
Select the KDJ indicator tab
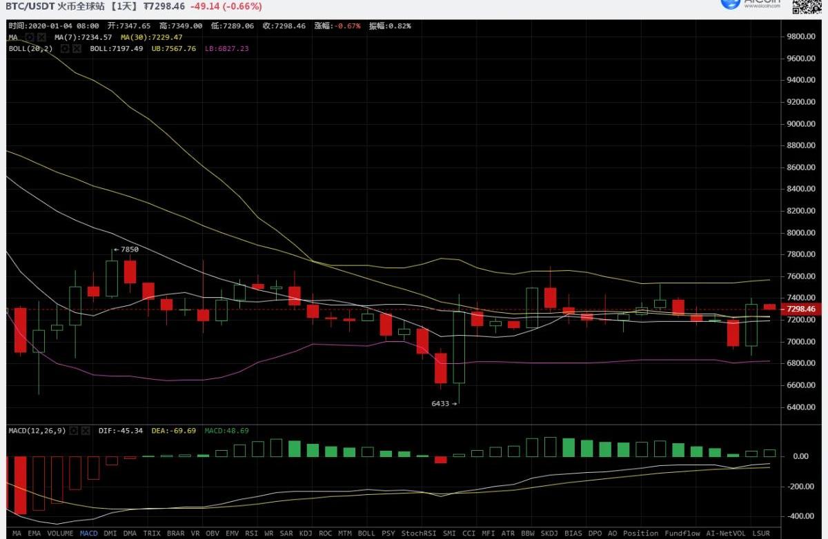[305, 533]
